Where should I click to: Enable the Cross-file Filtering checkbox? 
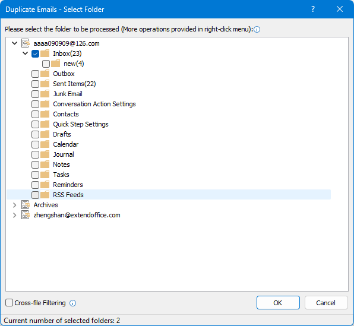(x=9, y=303)
